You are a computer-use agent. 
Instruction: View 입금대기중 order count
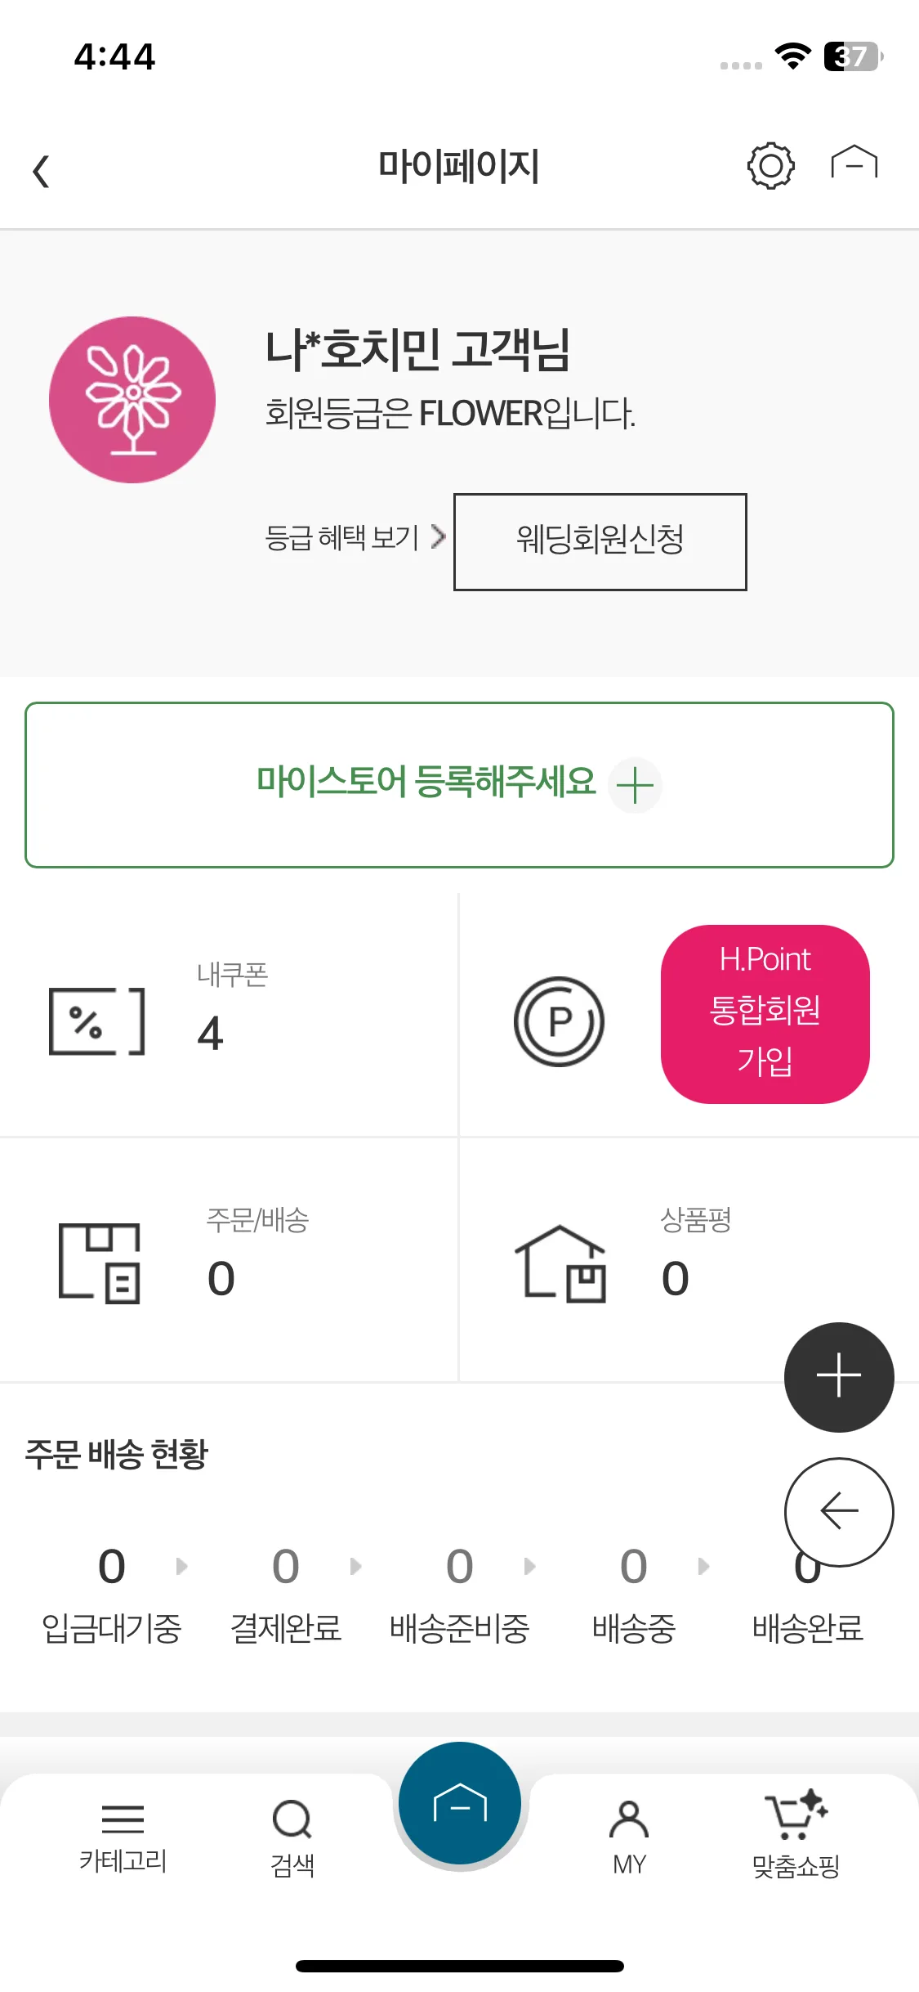112,1595
